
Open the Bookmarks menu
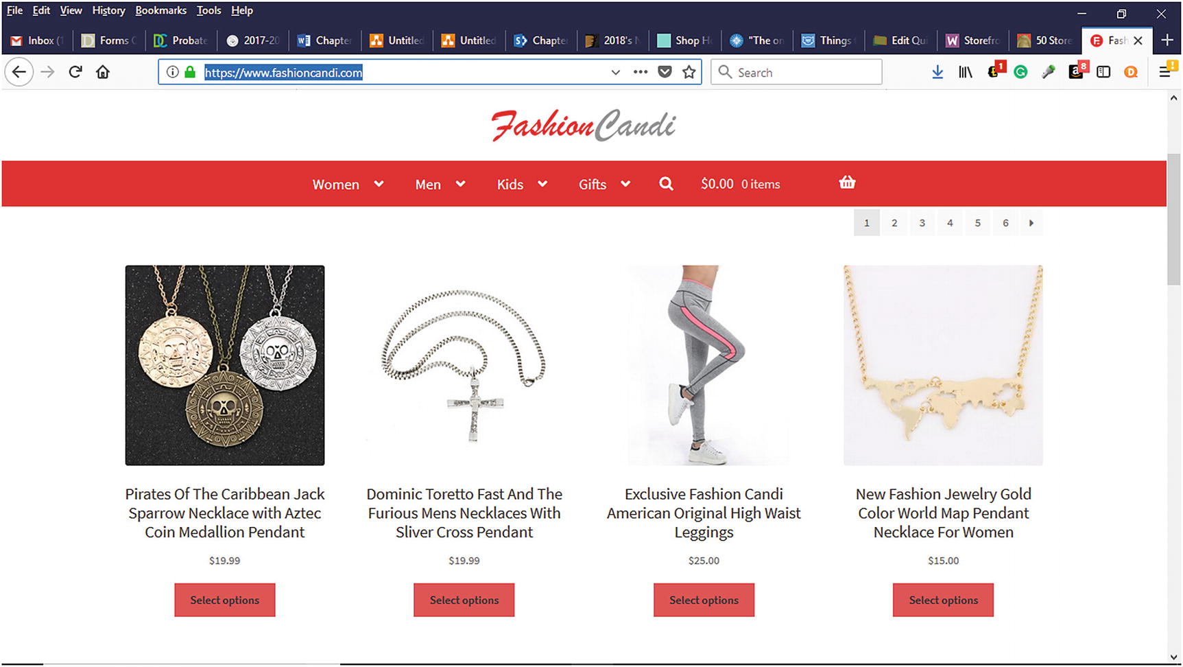pos(160,10)
